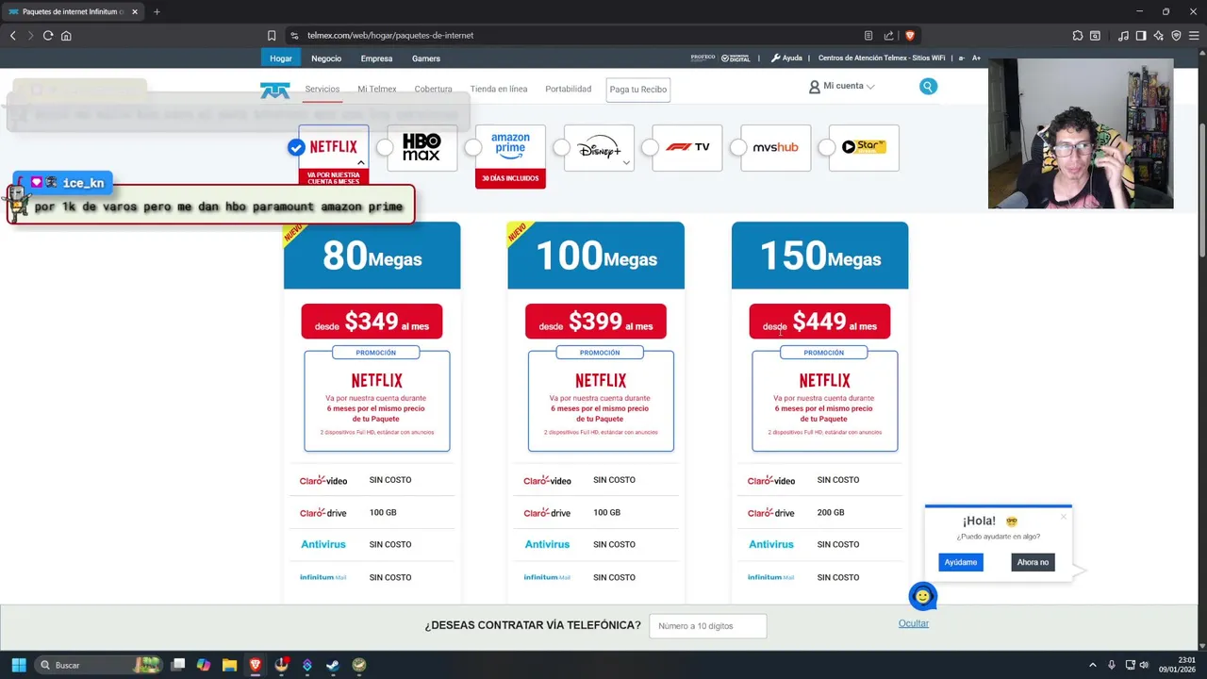Screen dimensions: 1207x679
Task: Open Task View on the taskbar
Action: 178,665
